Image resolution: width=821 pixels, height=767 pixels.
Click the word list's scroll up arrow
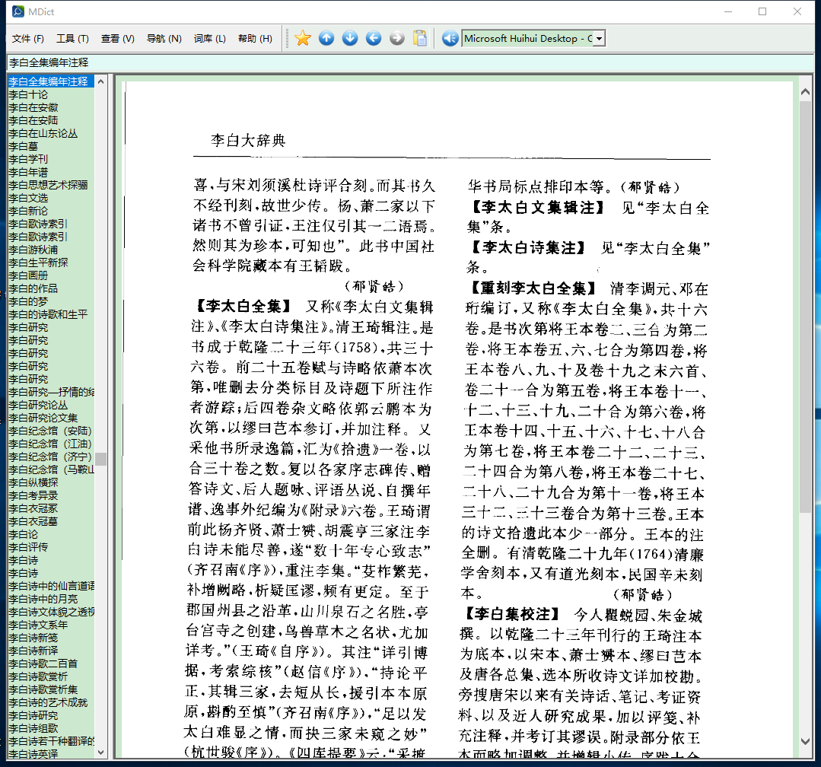[x=101, y=81]
